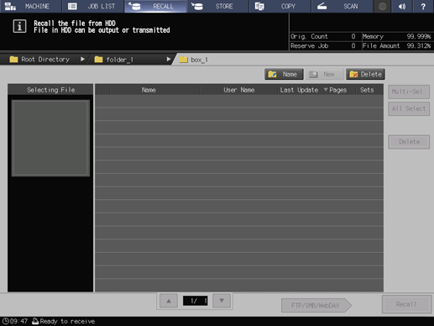Click the info icon beside the message

[x=19, y=26]
